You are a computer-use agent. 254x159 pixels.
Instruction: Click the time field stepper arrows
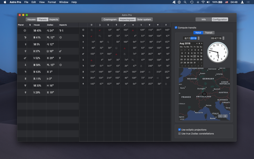click(224, 38)
